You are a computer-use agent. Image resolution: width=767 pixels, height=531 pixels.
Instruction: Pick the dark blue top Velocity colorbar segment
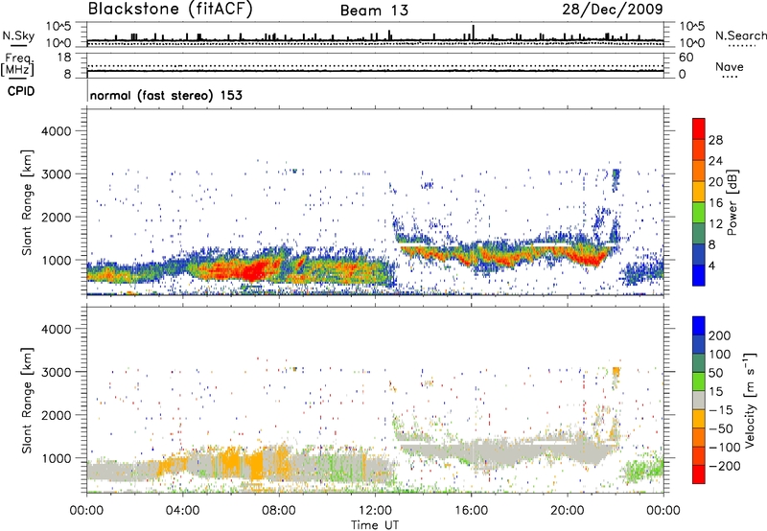coord(699,326)
